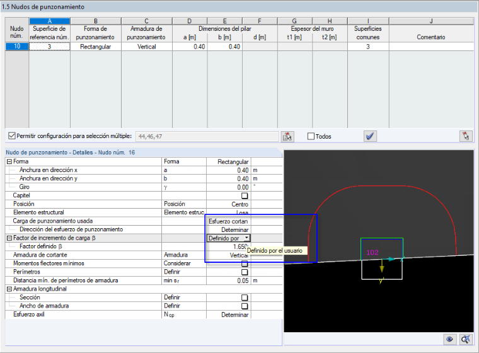The height and width of the screenshot is (353, 479).
Task: Check the Ancho de armadura checkbox
Action: click(x=245, y=306)
